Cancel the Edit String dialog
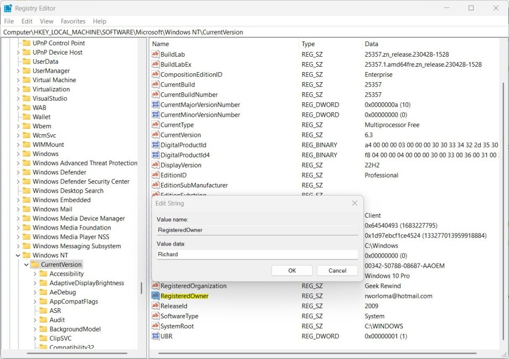Image resolution: width=509 pixels, height=359 pixels. [337, 270]
